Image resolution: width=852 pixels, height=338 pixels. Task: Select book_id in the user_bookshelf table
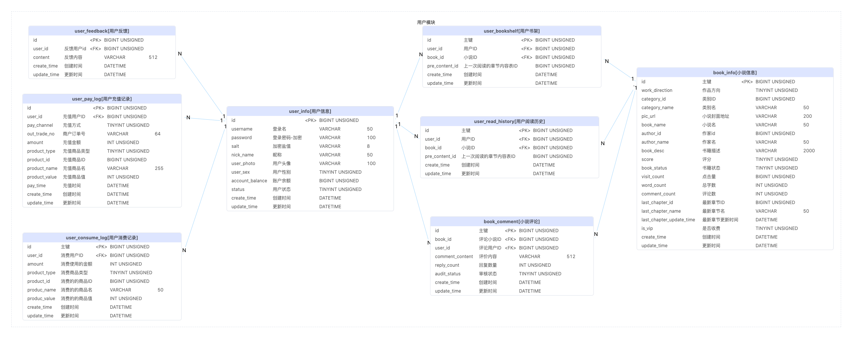[x=436, y=57]
